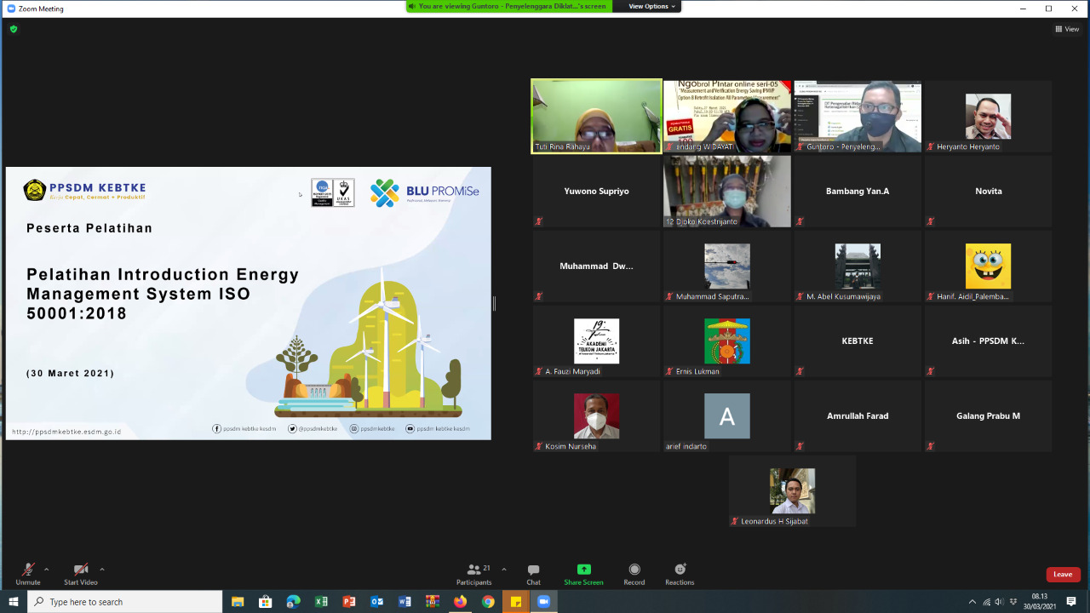Start Video in the Zoom toolbar

click(x=81, y=573)
